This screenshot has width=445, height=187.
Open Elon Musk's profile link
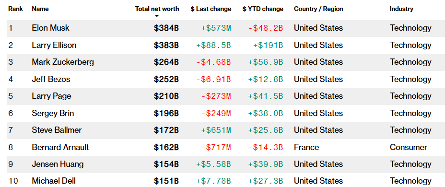50,28
